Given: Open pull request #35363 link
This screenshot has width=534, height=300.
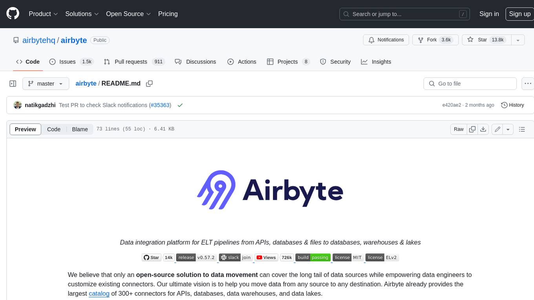Looking at the screenshot, I should point(160,105).
